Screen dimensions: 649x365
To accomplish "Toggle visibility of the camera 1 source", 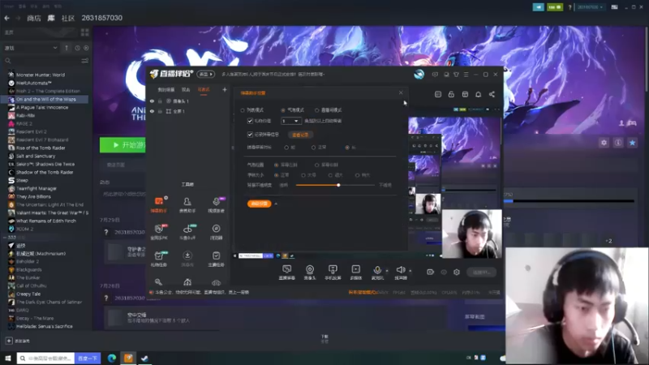I will point(152,101).
